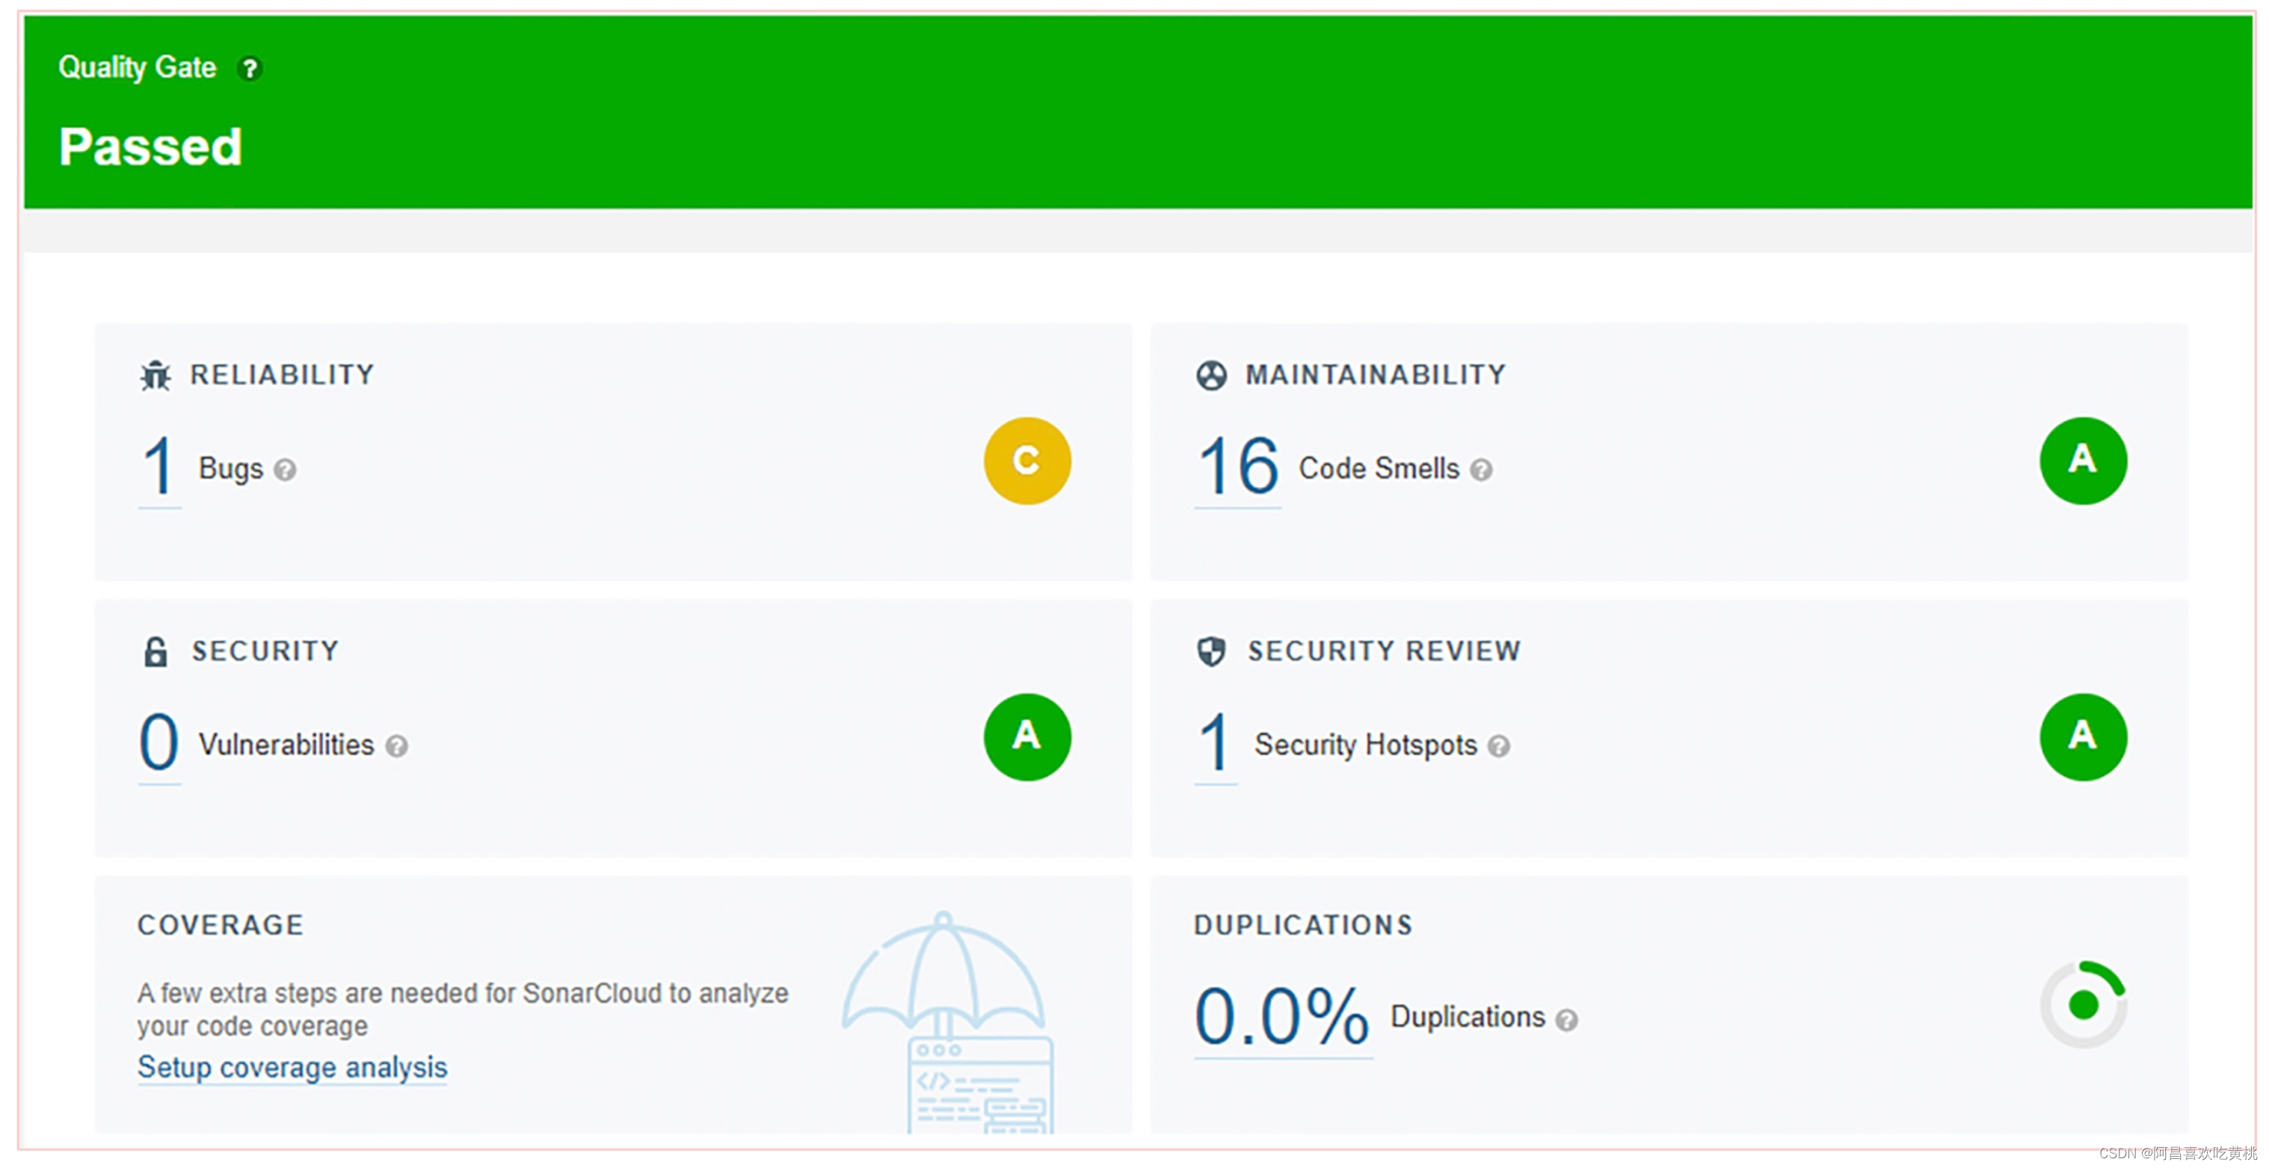
Task: Click the green A security rating badge
Action: point(1027,737)
